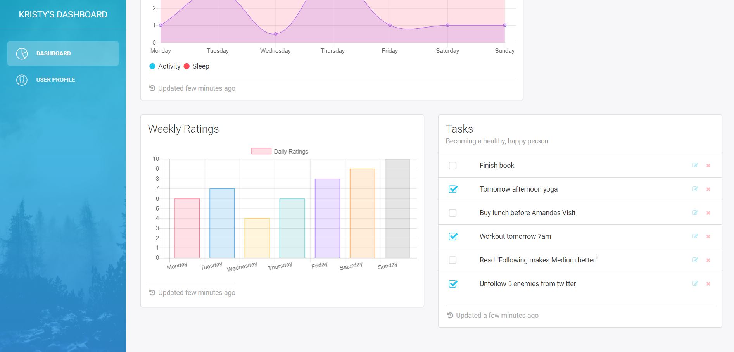Click the Wednesday data point on line chart
The width and height of the screenshot is (734, 352).
pyautogui.click(x=275, y=34)
